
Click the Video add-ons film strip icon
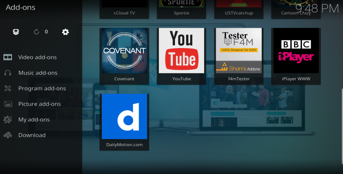pos(8,57)
